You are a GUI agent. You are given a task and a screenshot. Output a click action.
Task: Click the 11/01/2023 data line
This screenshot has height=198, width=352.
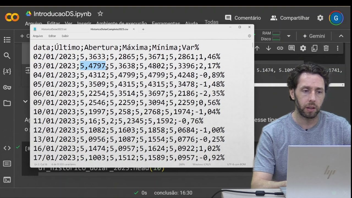click(x=118, y=121)
